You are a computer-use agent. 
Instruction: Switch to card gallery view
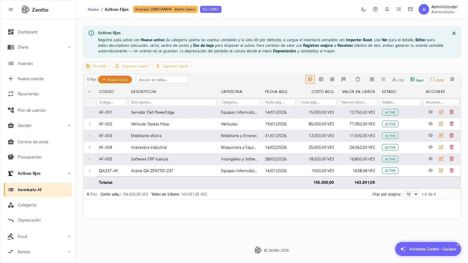[332, 79]
